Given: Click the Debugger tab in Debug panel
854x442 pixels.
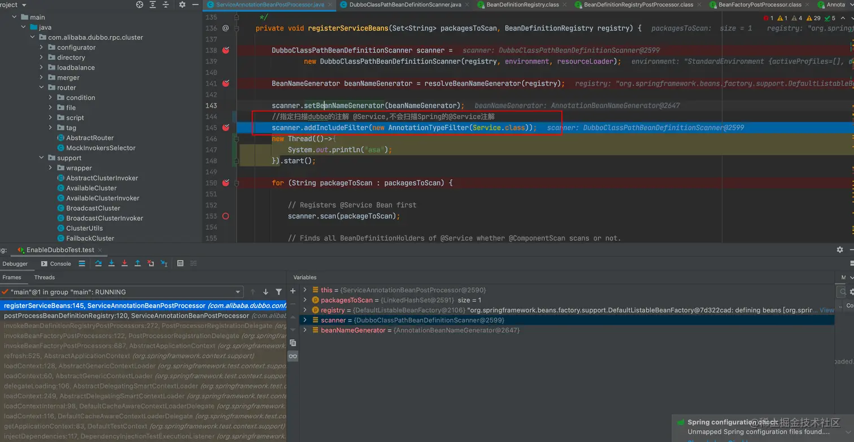Looking at the screenshot, I should (x=15, y=264).
